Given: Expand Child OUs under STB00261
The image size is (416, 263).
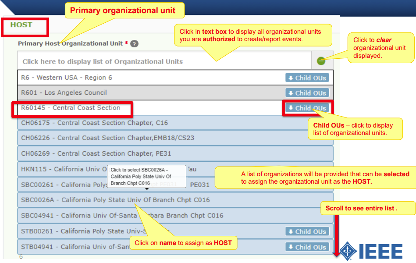Looking at the screenshot, I should [307, 231].
